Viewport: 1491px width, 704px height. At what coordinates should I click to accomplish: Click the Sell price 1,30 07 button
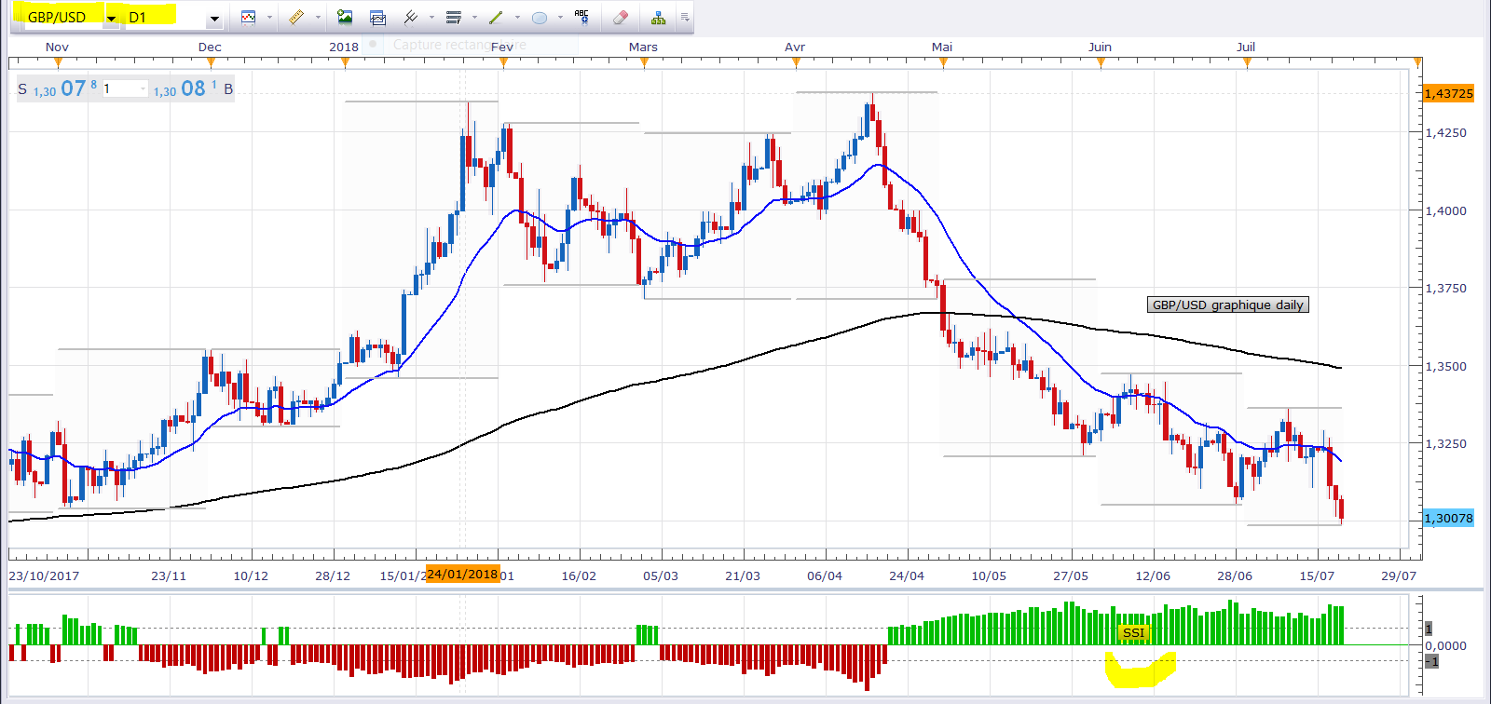(x=58, y=88)
